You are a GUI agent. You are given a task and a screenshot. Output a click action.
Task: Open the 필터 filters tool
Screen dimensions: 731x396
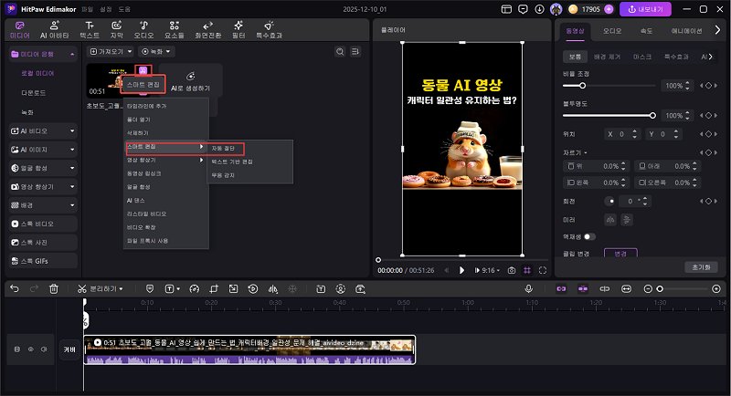click(x=238, y=30)
